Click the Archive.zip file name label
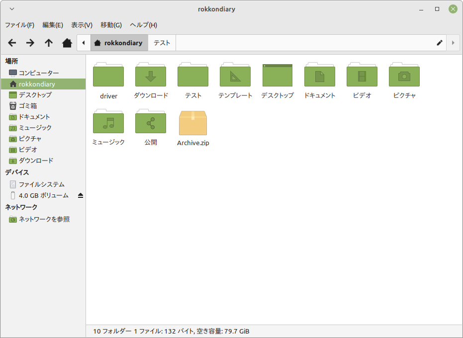 (x=193, y=143)
